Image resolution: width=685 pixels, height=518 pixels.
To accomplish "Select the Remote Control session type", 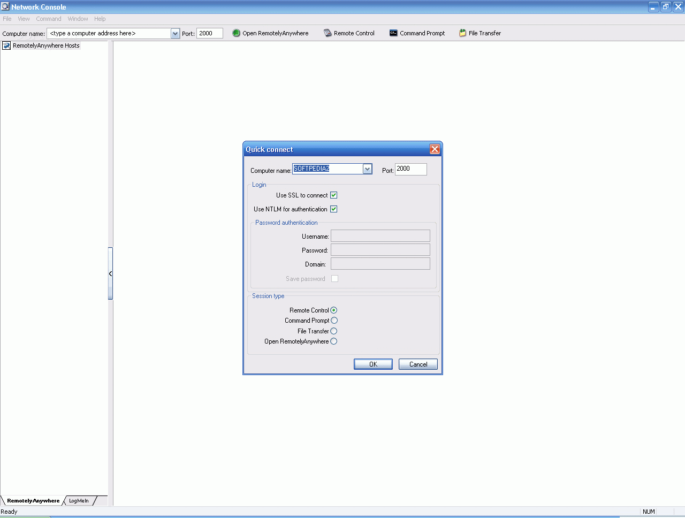I will (x=334, y=310).
